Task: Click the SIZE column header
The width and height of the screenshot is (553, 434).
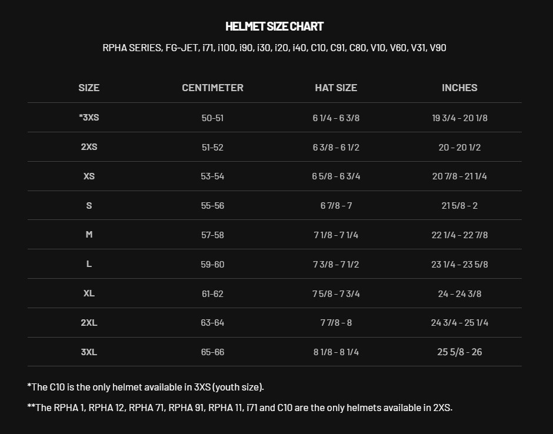Action: click(89, 88)
